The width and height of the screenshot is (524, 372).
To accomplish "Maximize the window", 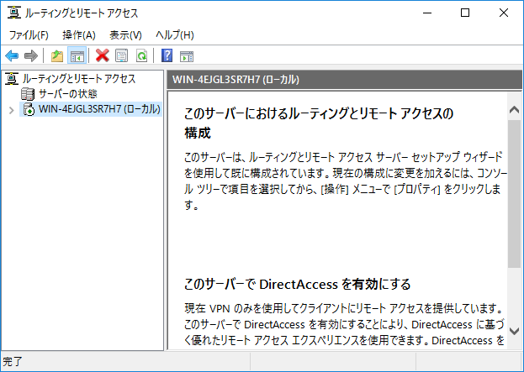I will point(465,13).
